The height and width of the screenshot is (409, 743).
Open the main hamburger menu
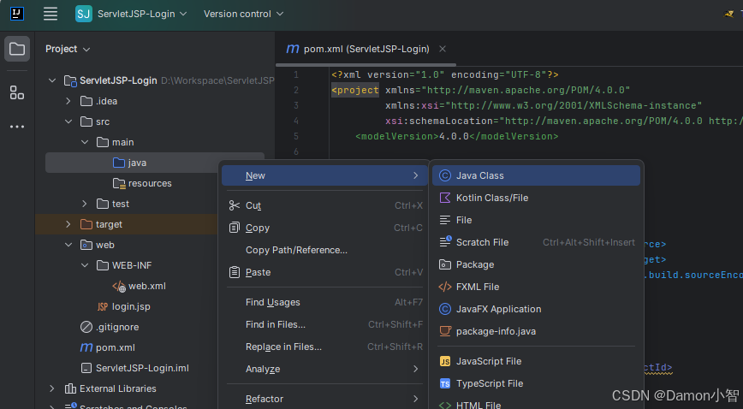tap(51, 14)
